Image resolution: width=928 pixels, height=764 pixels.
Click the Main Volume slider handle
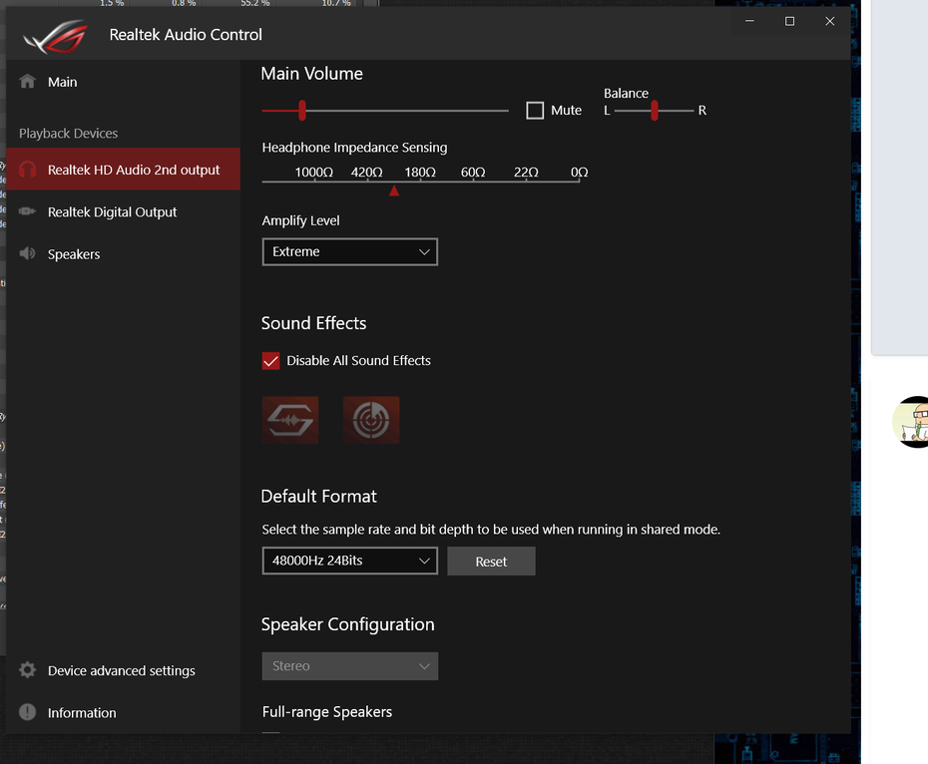click(x=301, y=111)
